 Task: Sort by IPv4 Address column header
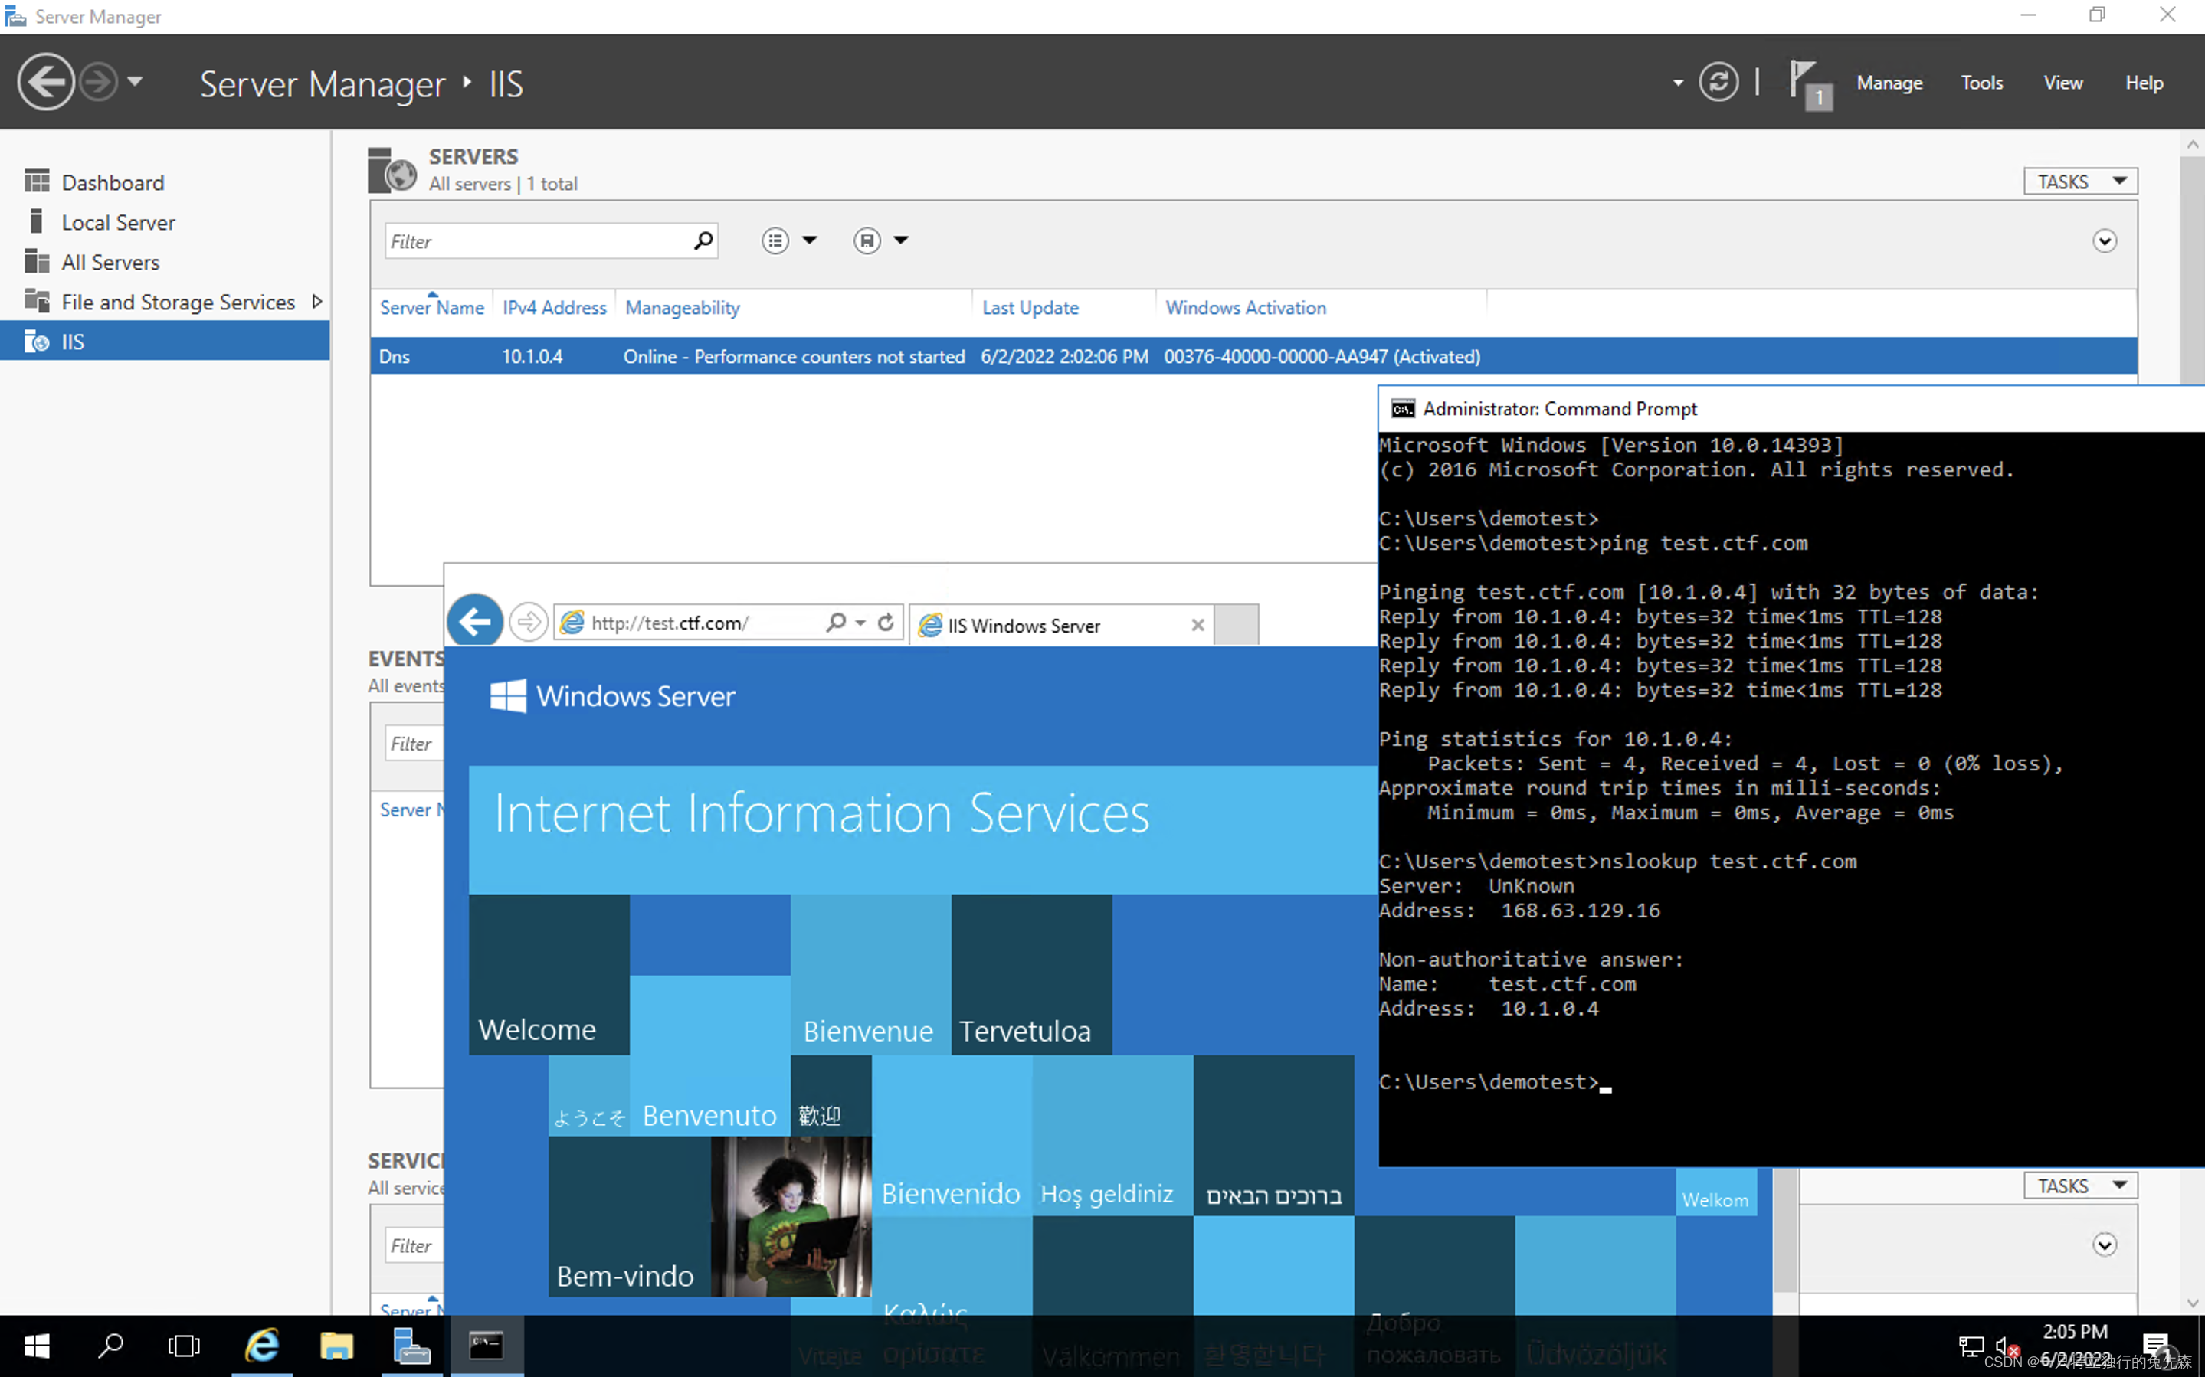pyautogui.click(x=555, y=308)
